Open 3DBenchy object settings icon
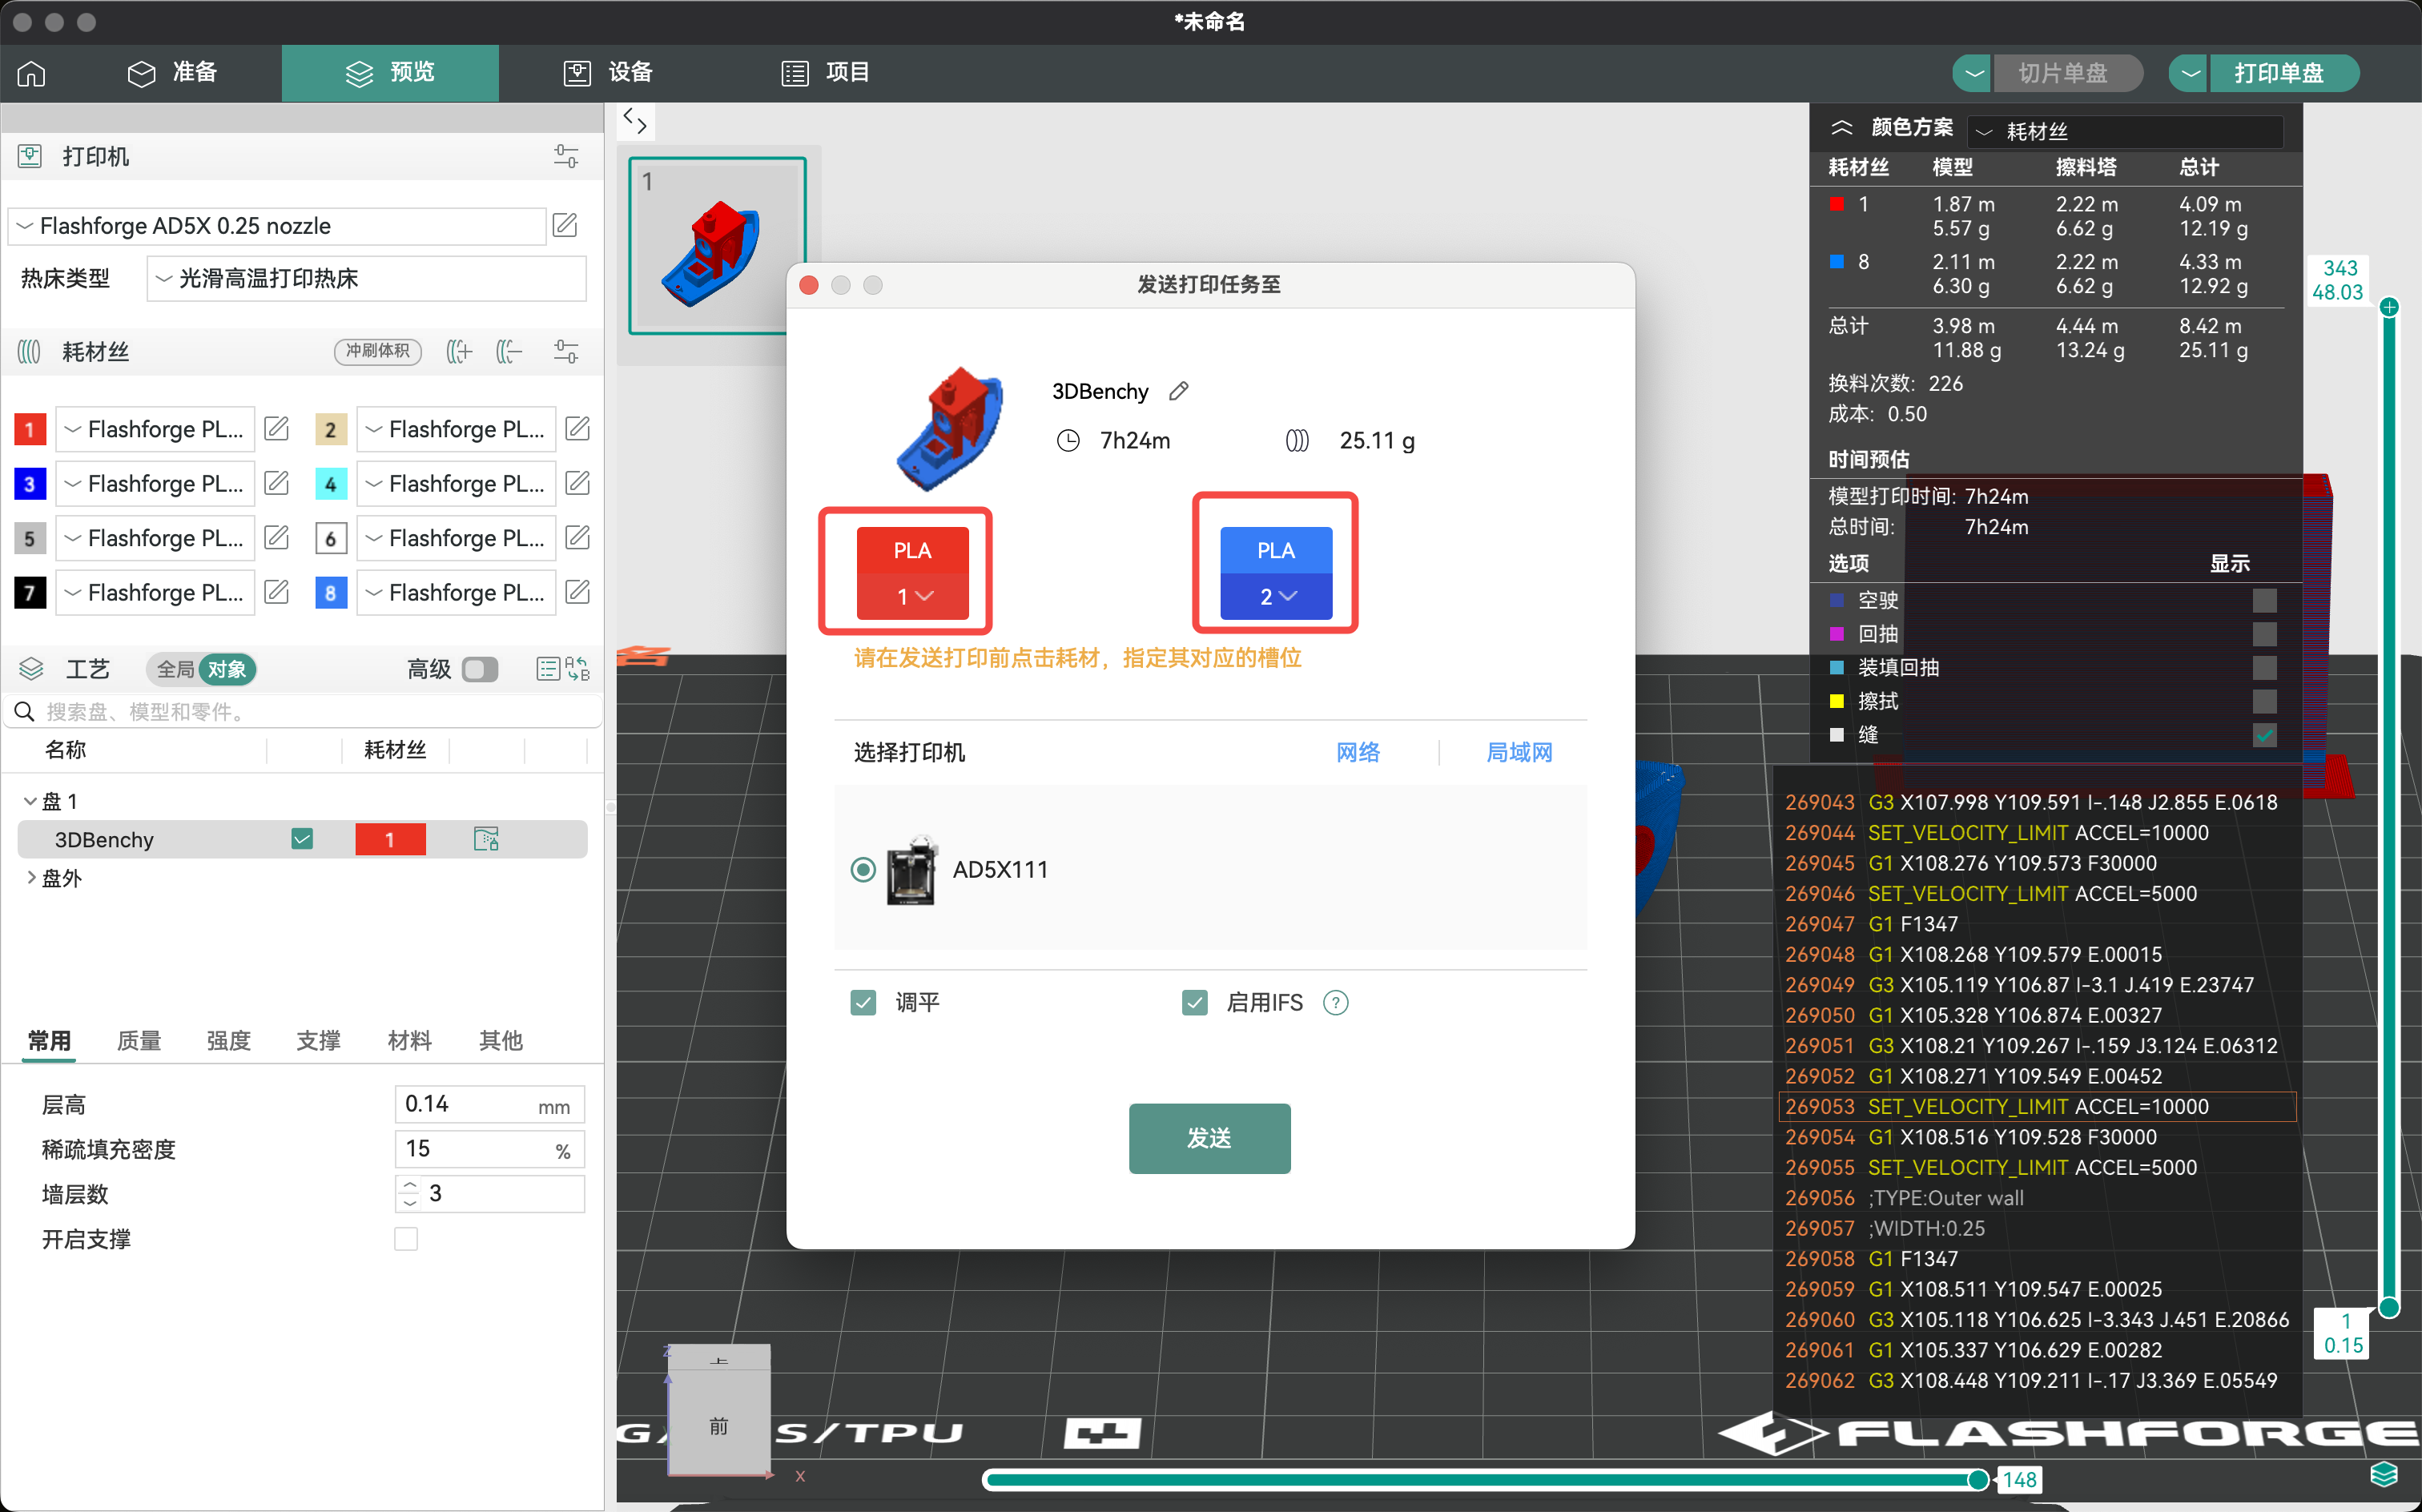Screen dimensions: 2422x1512 coord(486,839)
